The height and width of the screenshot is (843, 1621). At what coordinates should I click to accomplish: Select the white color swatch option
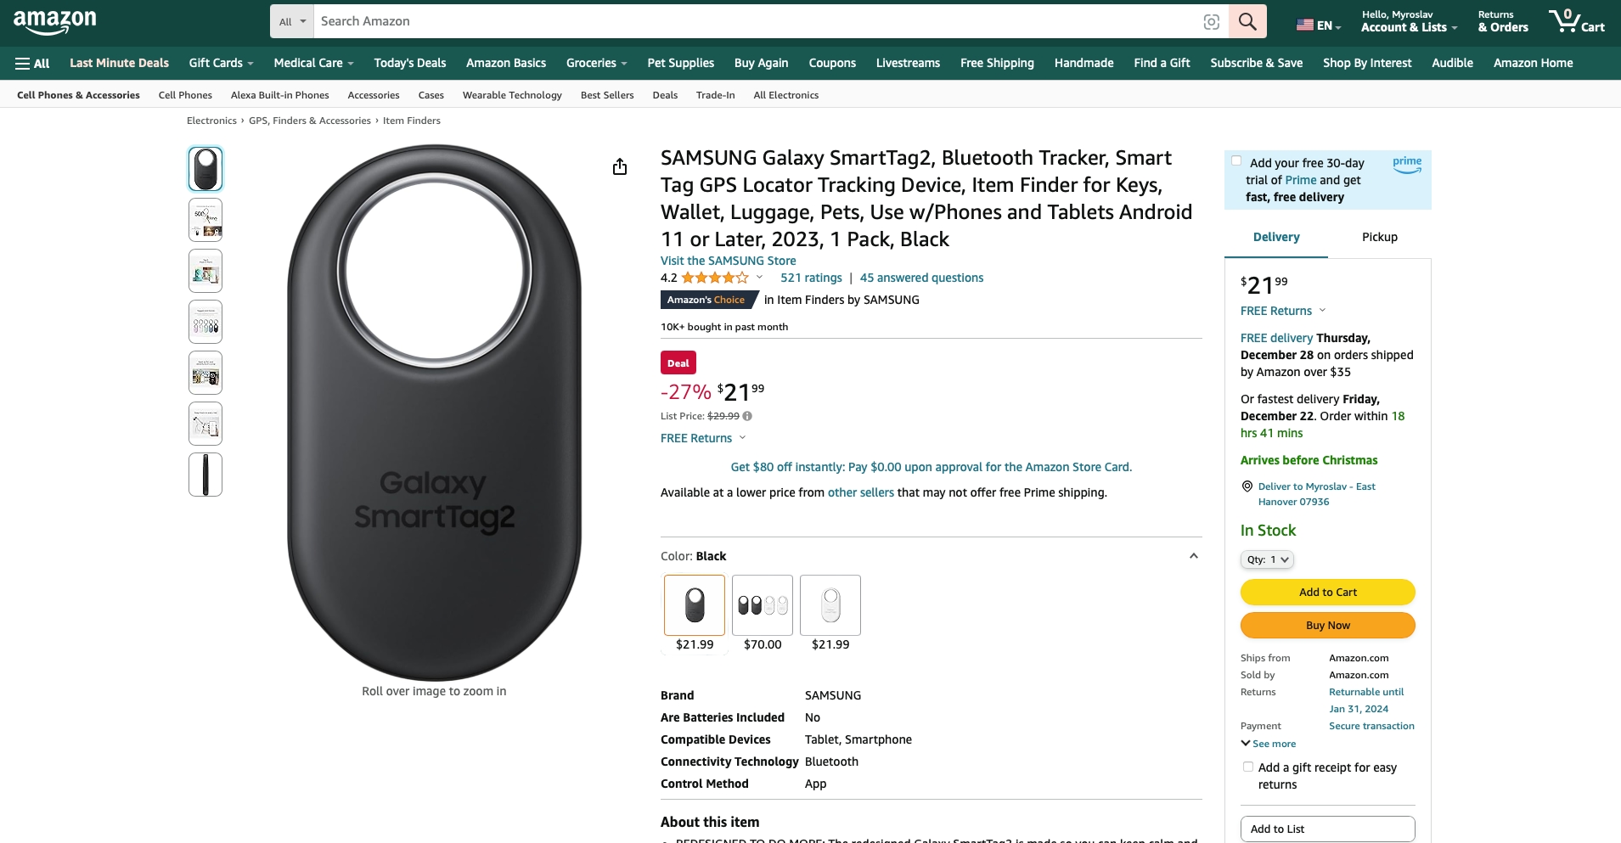pyautogui.click(x=830, y=605)
